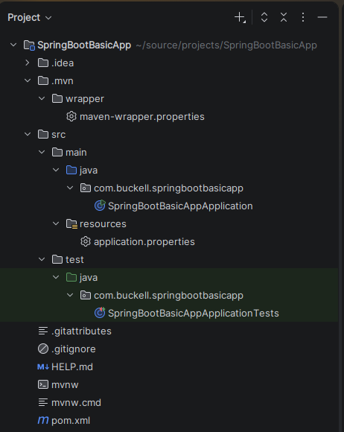
Task: Open the Project panel options menu
Action: pyautogui.click(x=303, y=17)
